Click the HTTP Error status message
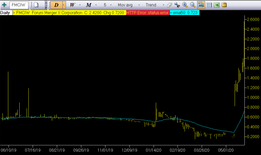 point(148,13)
